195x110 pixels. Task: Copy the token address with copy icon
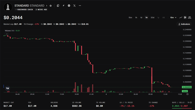tap(58, 6)
